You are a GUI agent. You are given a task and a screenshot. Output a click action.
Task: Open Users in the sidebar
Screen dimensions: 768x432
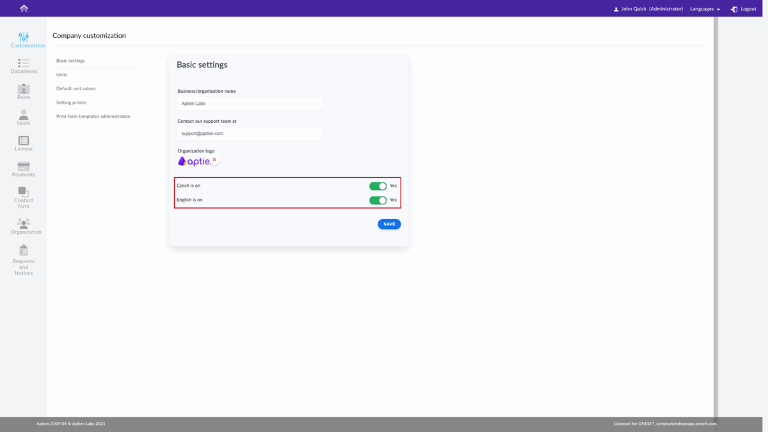coord(24,117)
